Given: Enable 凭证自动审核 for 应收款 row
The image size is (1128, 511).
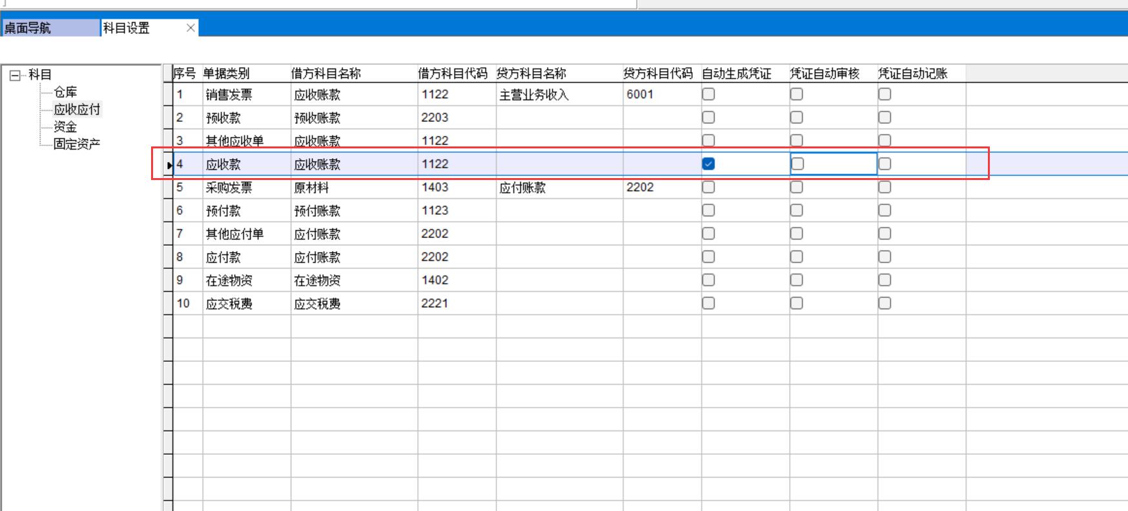Looking at the screenshot, I should click(x=797, y=164).
